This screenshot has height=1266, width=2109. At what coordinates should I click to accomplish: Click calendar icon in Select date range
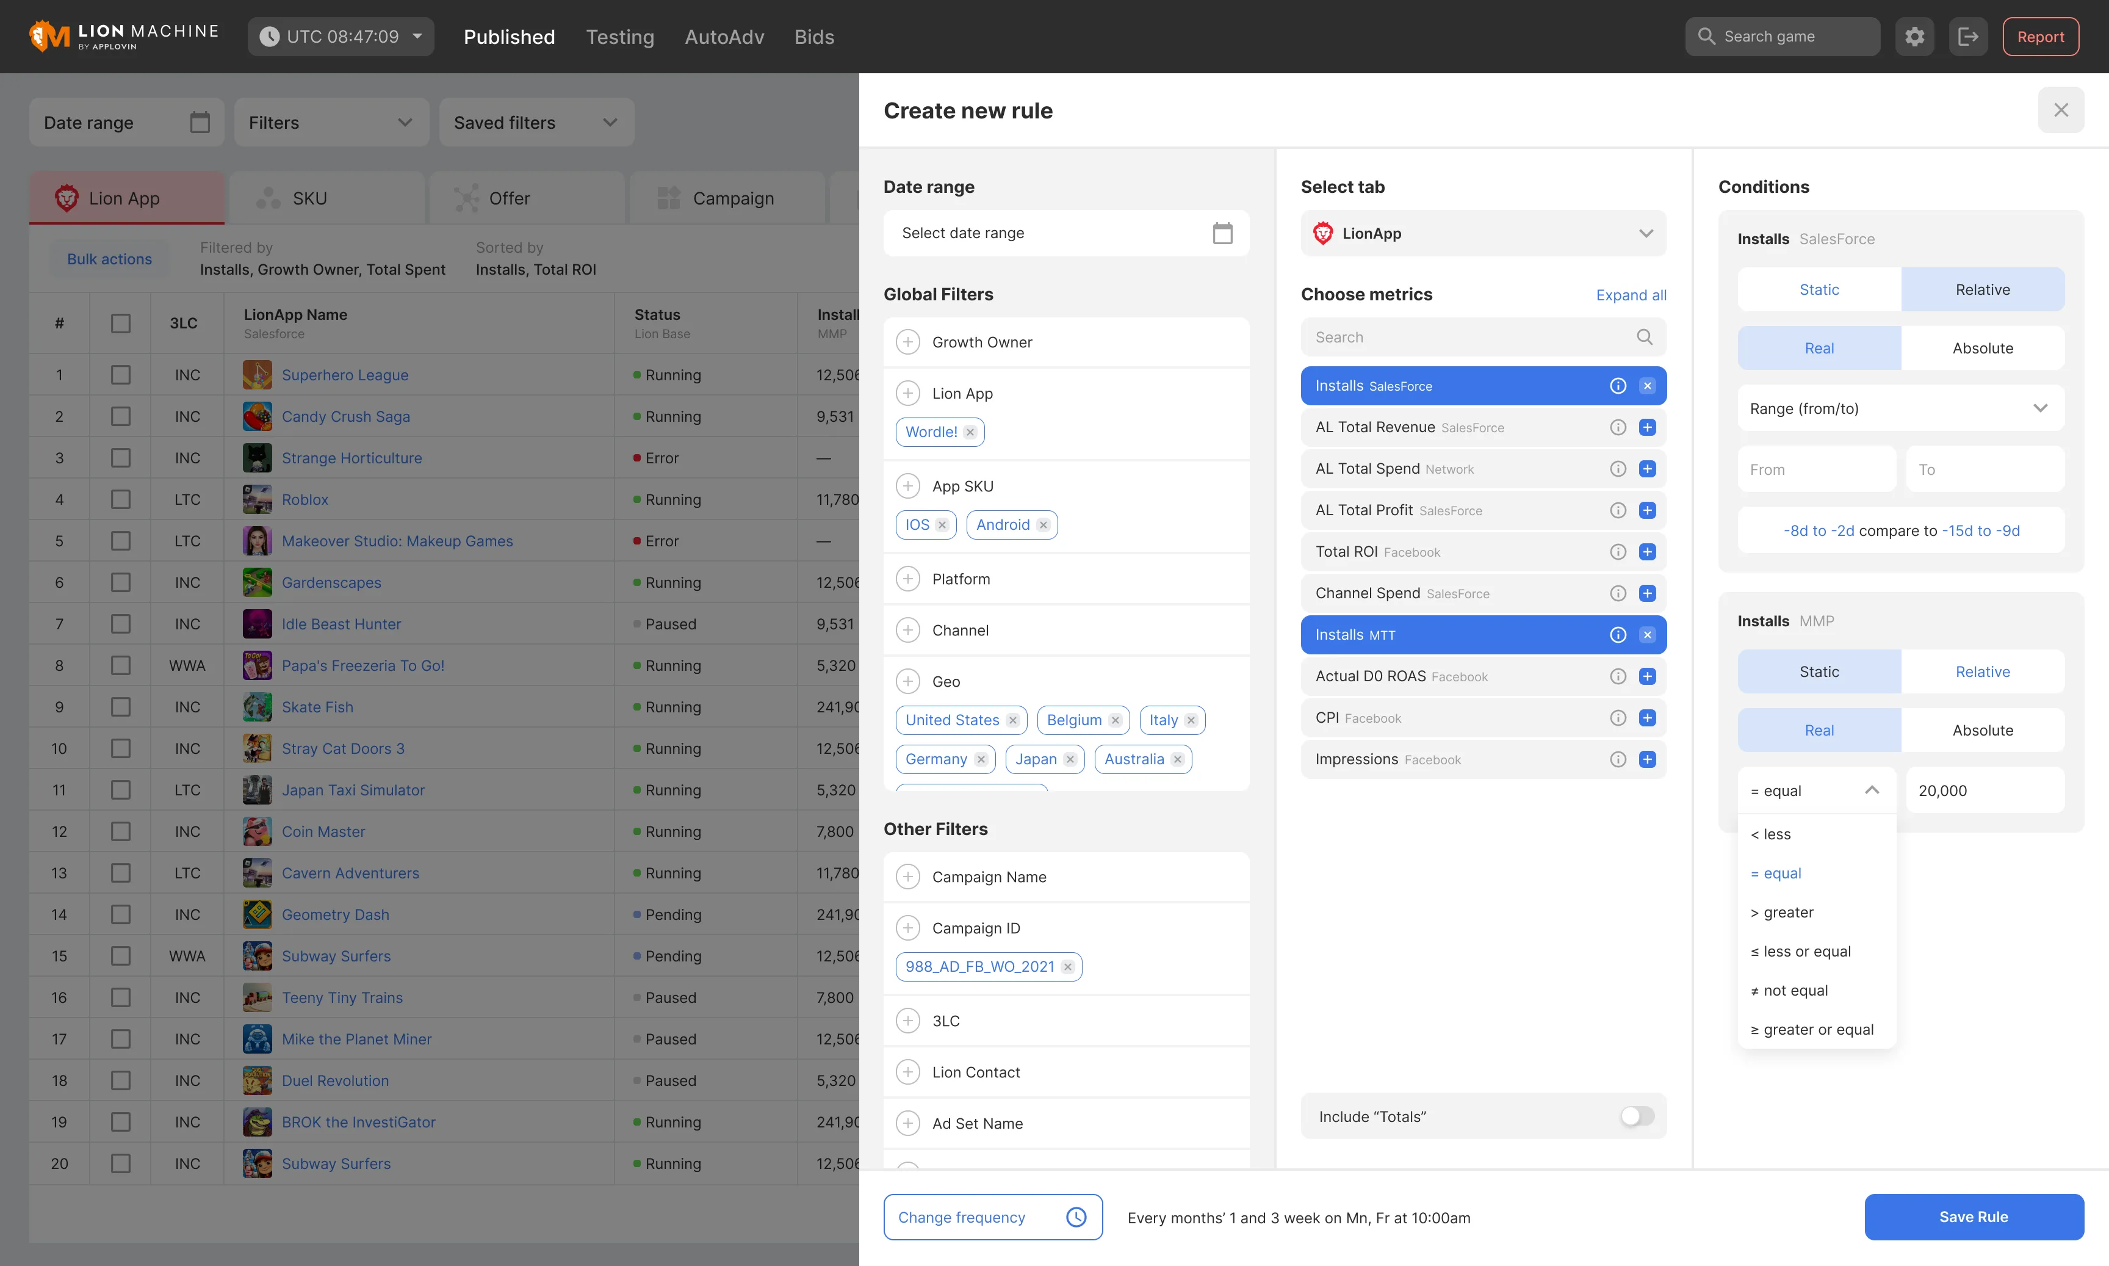point(1222,233)
